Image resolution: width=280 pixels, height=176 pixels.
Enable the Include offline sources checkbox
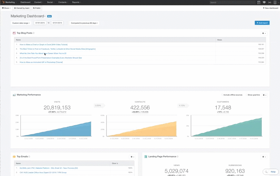(x=222, y=95)
